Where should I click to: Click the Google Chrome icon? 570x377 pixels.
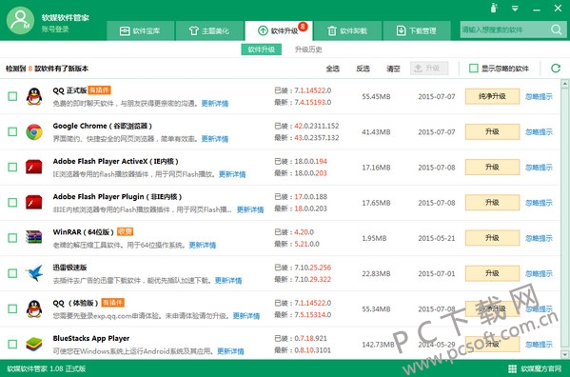pos(34,131)
